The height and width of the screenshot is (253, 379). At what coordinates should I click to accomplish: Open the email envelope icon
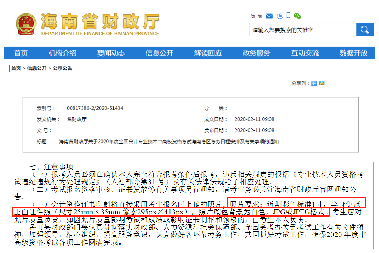tap(269, 16)
